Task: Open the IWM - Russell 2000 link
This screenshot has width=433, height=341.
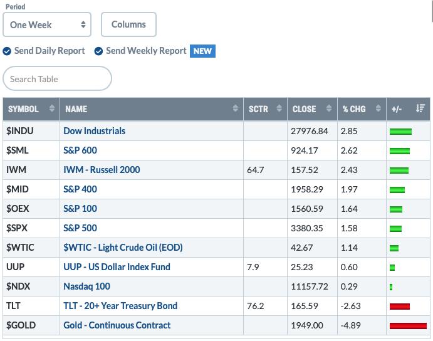Action: 102,170
